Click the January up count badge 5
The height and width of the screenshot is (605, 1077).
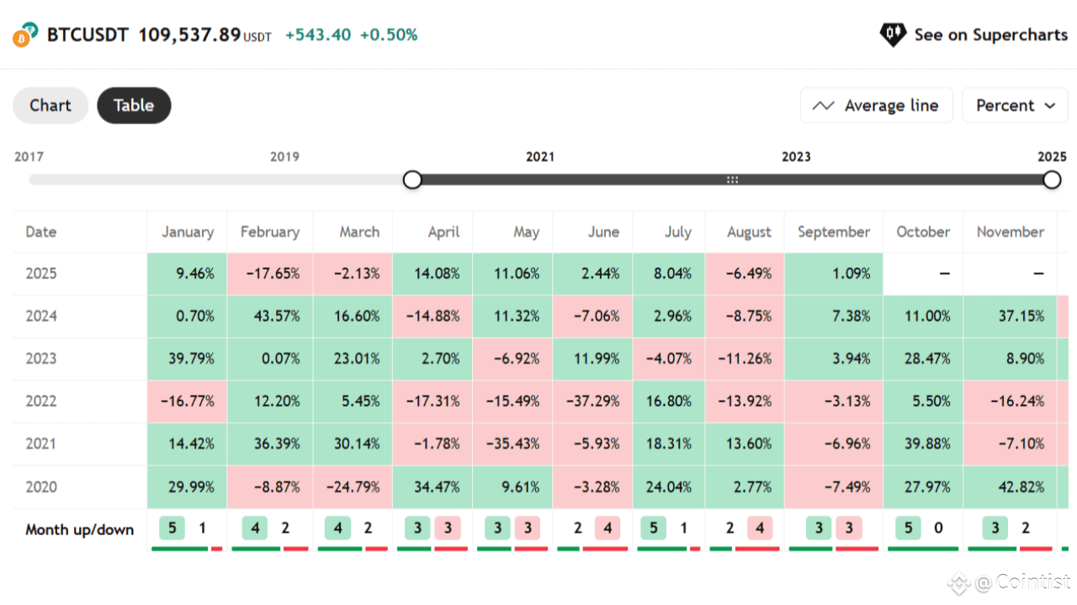click(172, 529)
